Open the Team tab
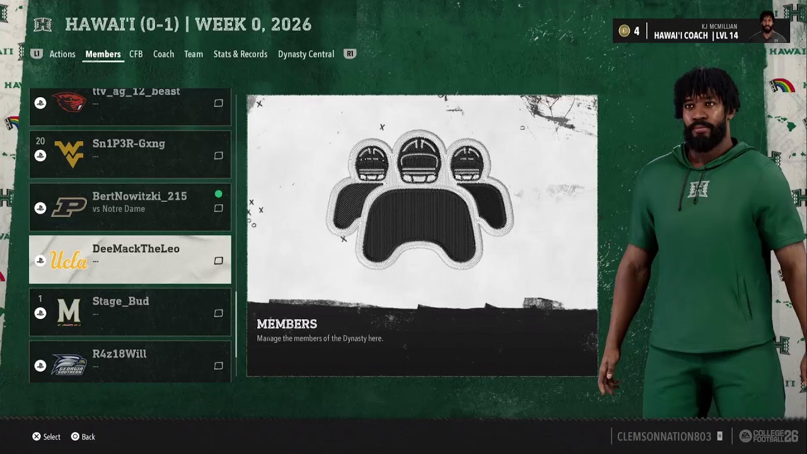 point(194,54)
